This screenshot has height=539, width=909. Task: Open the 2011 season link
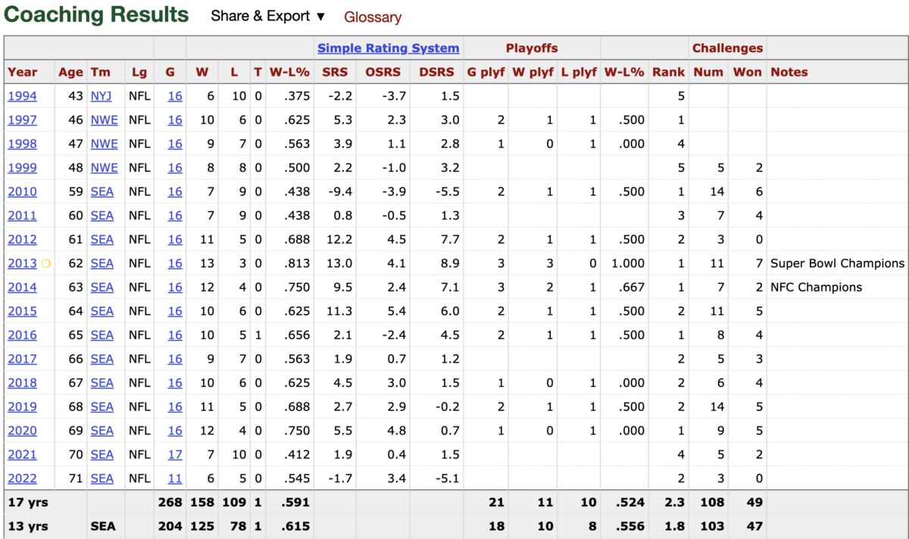pos(22,215)
